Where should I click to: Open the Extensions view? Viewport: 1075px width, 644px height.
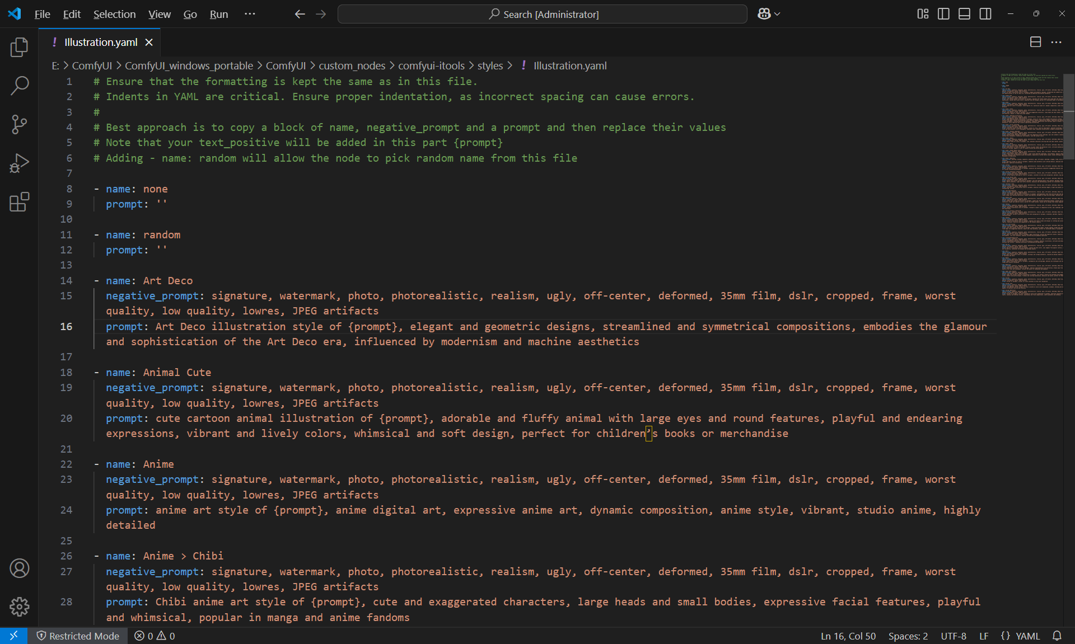[x=19, y=202]
